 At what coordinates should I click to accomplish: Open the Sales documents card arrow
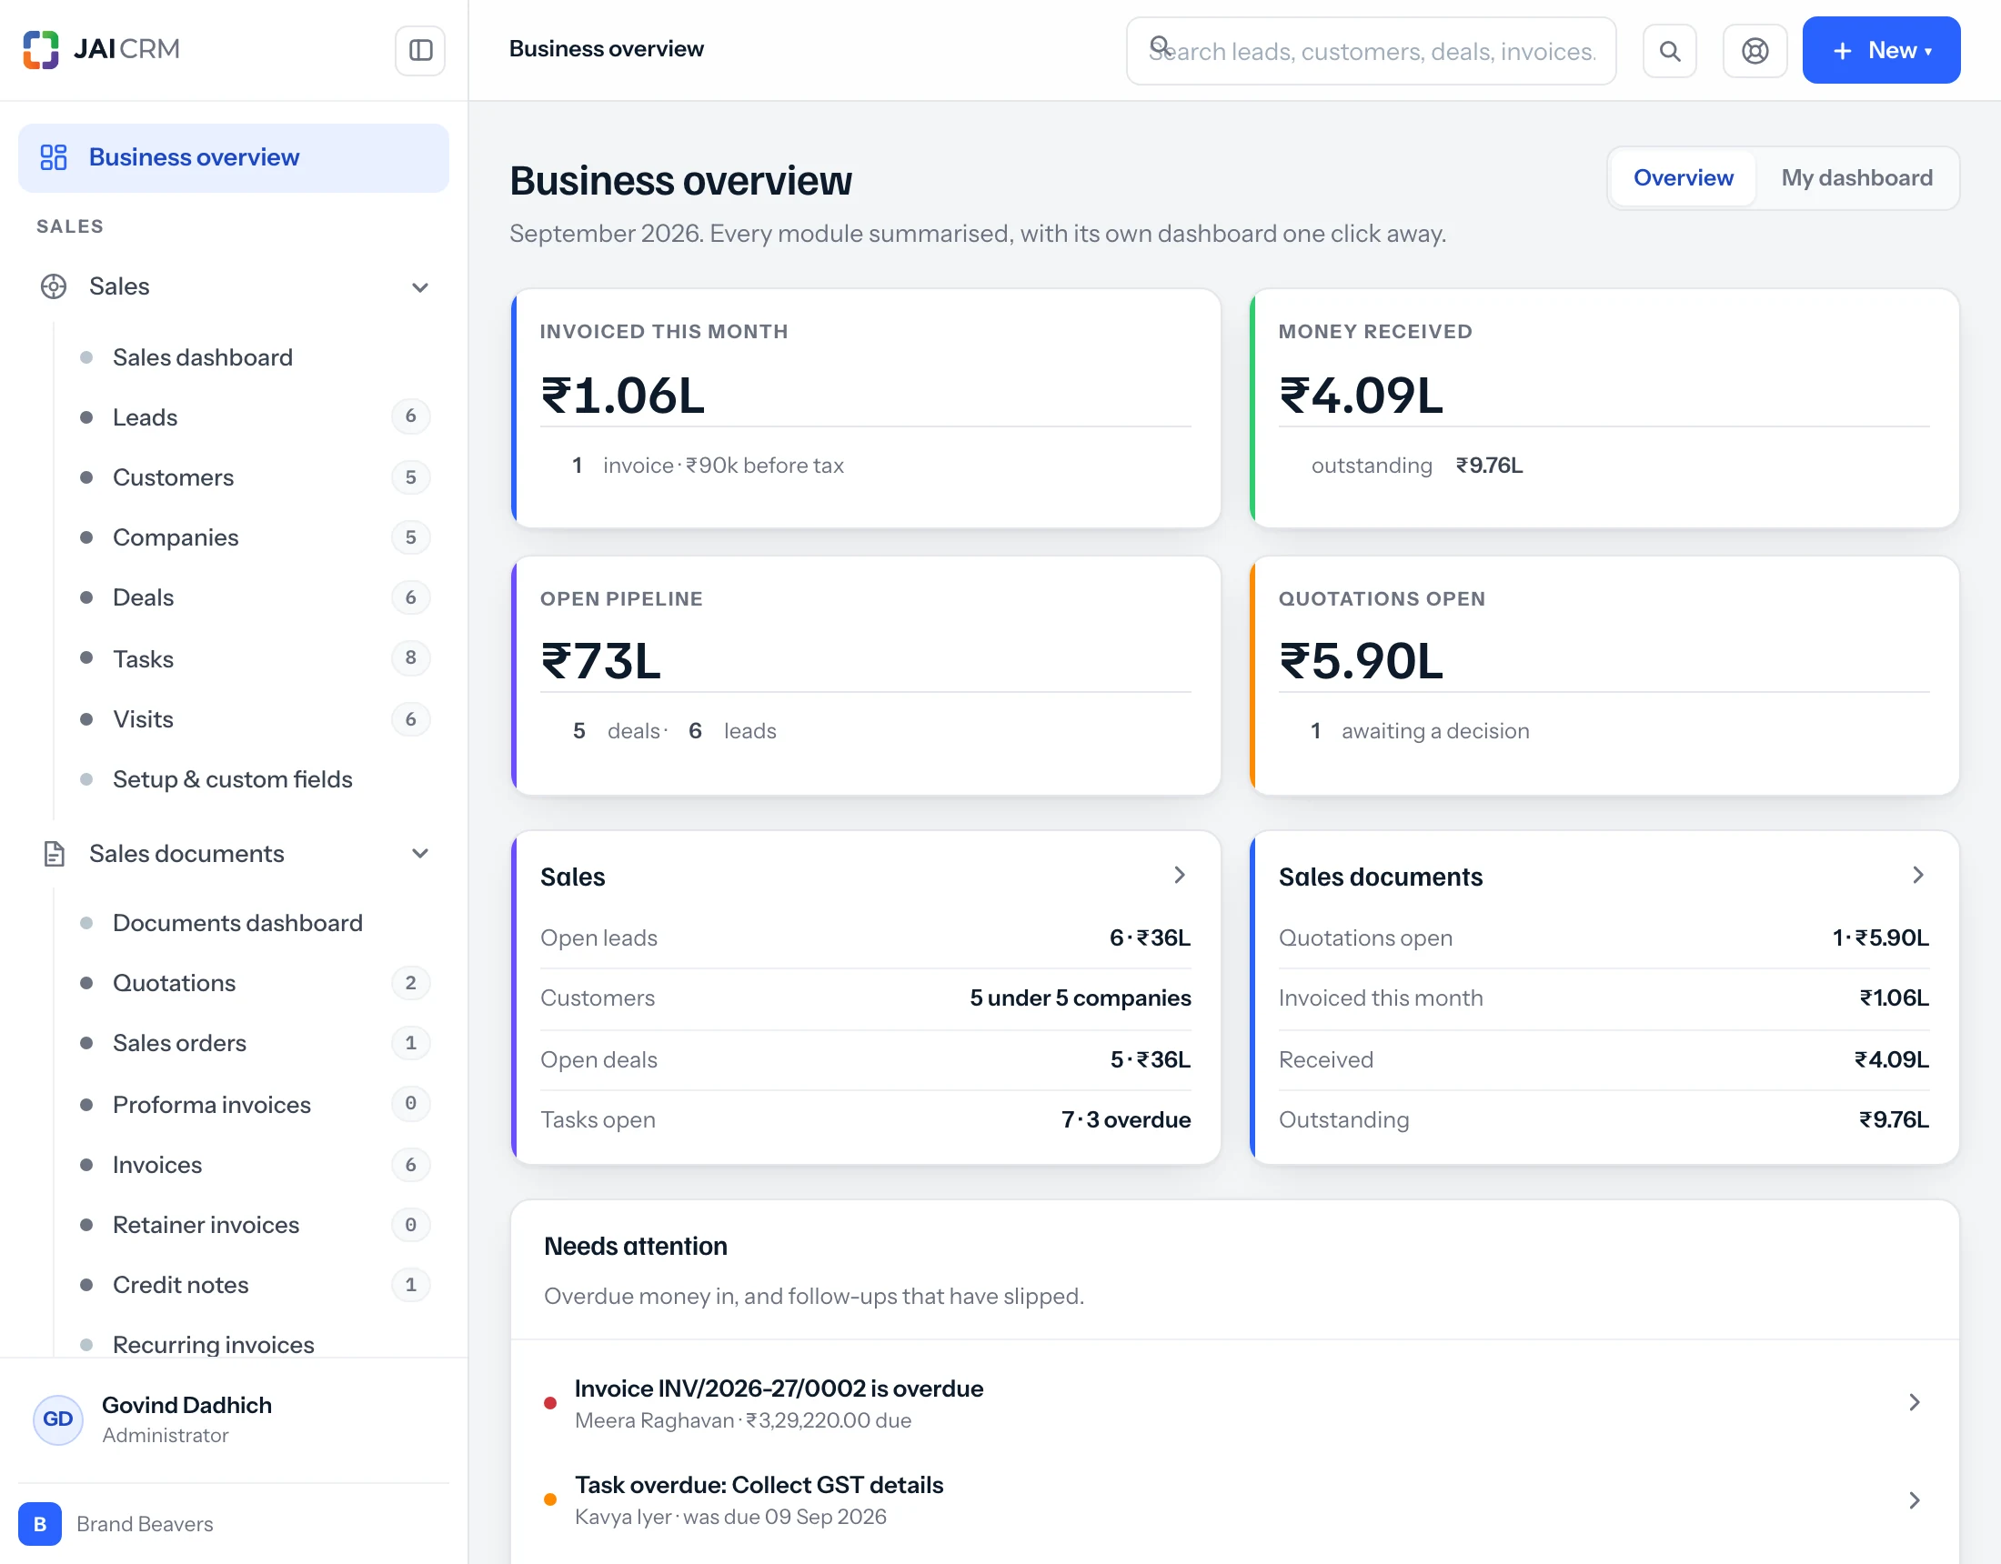[x=1917, y=875]
